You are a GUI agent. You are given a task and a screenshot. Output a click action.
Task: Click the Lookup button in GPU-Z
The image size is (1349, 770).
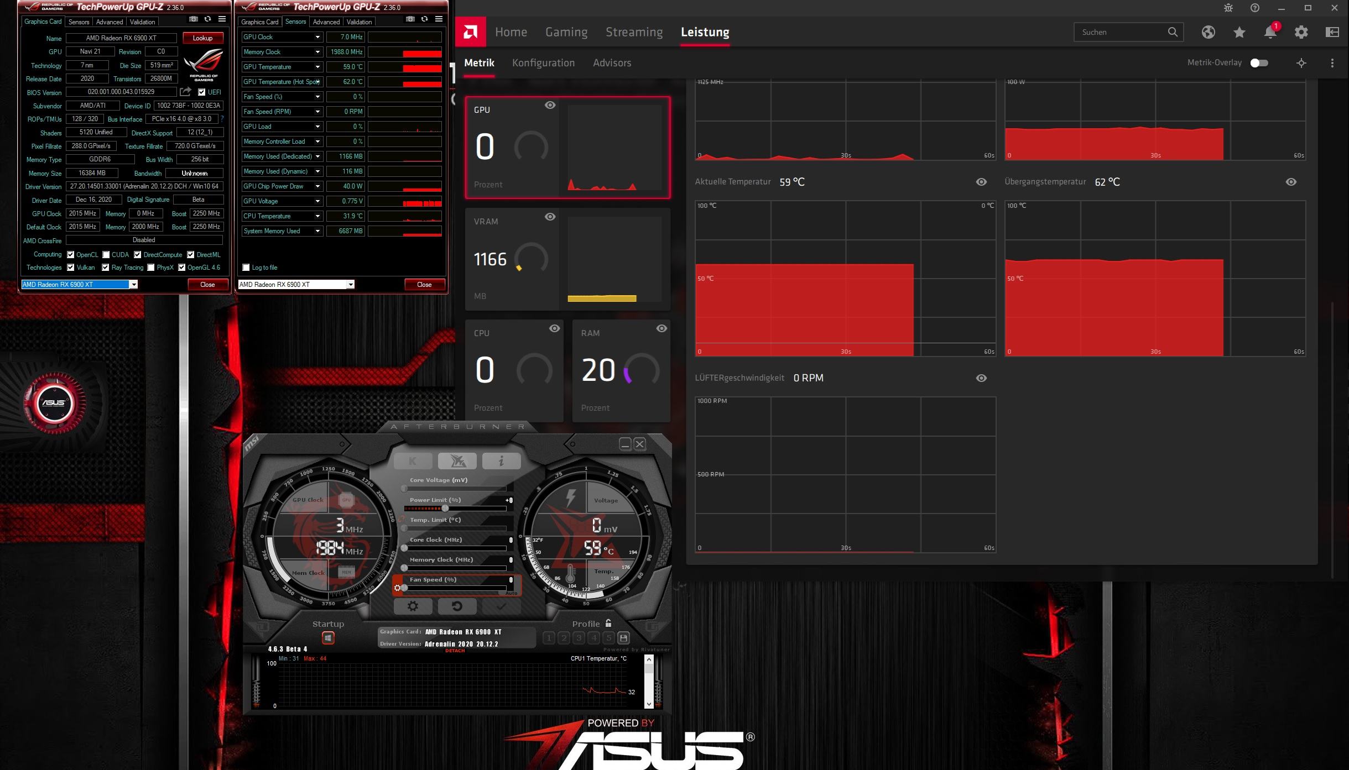coord(202,38)
